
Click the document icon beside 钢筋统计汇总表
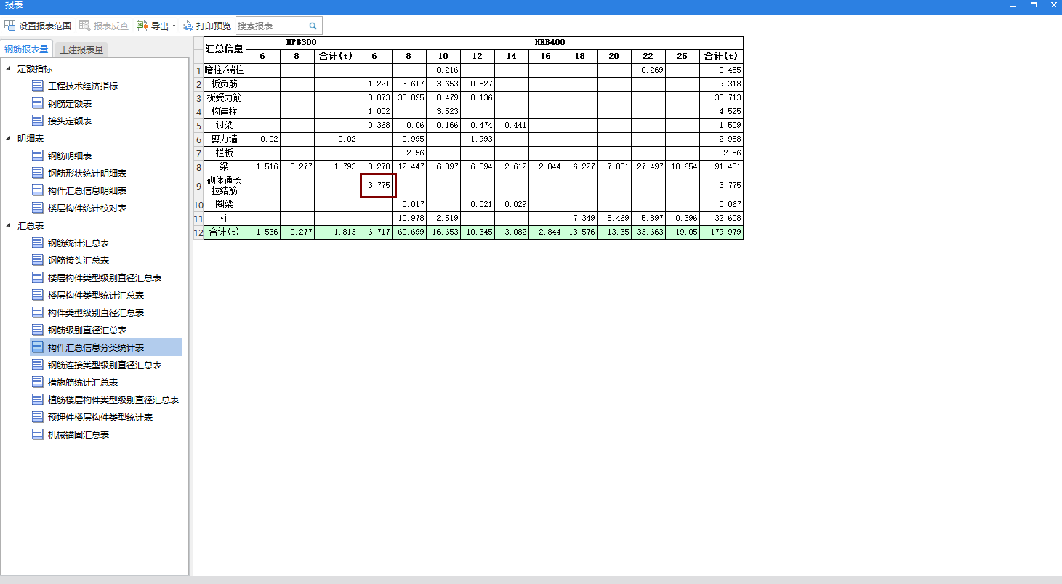pyautogui.click(x=38, y=243)
